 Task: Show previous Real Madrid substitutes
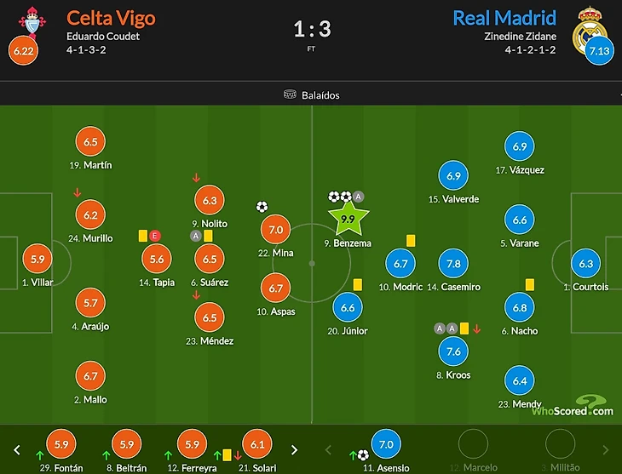click(x=328, y=450)
